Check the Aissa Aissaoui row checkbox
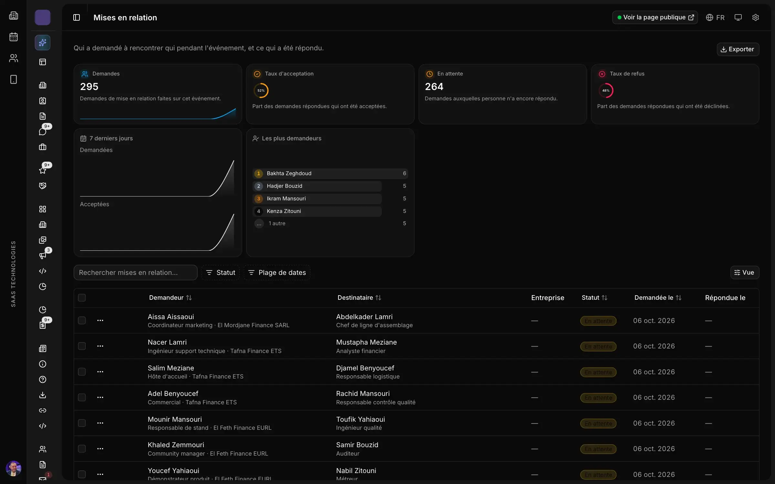Viewport: 775px width, 484px height. (x=82, y=320)
